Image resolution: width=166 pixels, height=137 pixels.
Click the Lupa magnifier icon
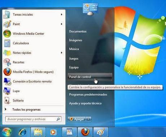click(x=7, y=91)
